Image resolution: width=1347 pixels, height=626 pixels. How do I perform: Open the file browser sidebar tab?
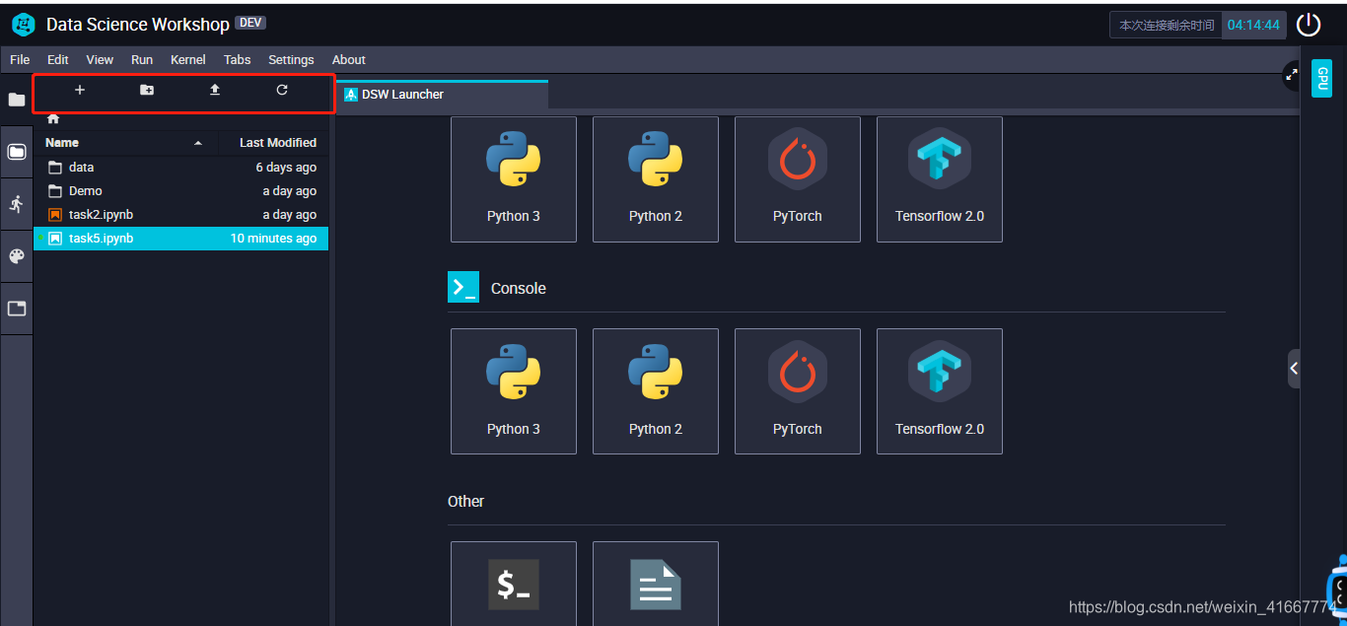coord(17,152)
